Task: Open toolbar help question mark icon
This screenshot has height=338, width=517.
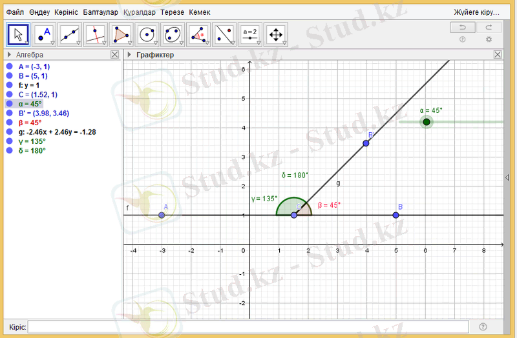Action: tap(463, 39)
